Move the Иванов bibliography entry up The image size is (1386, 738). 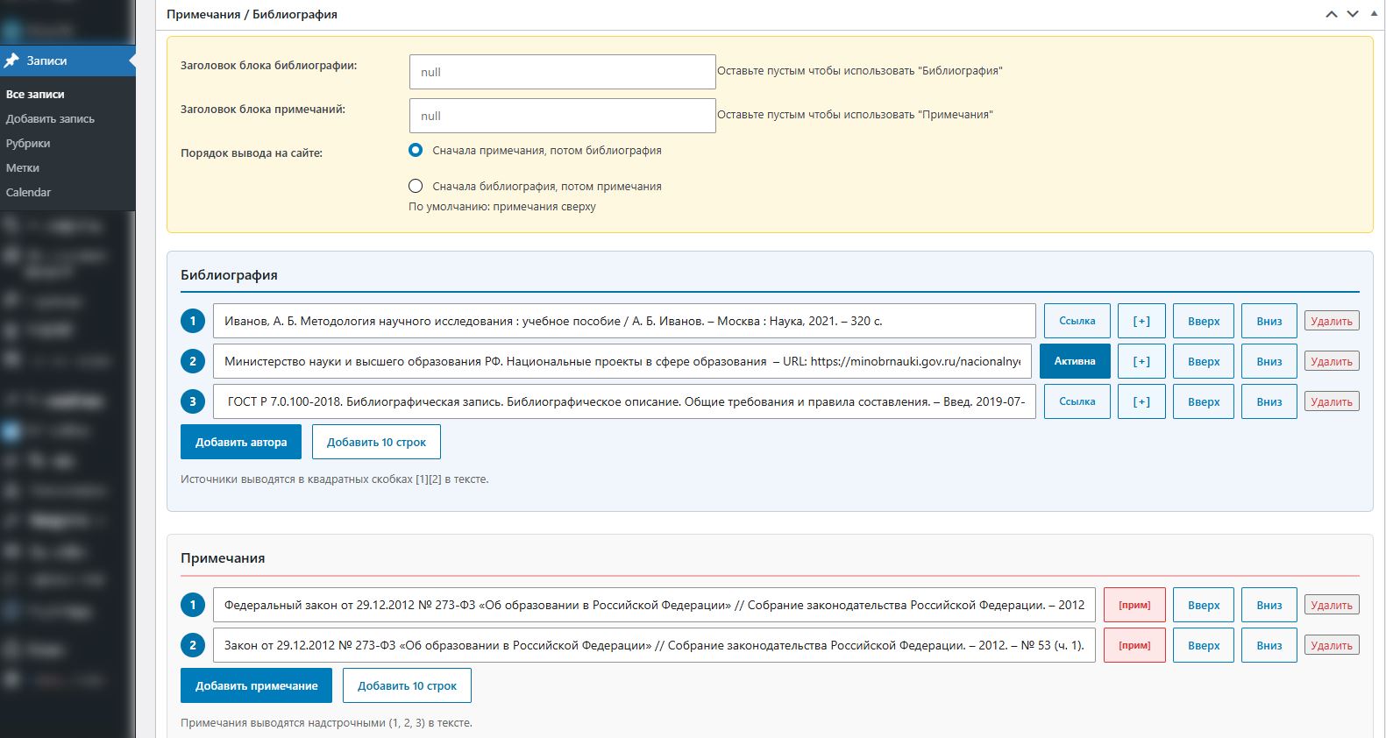point(1204,321)
